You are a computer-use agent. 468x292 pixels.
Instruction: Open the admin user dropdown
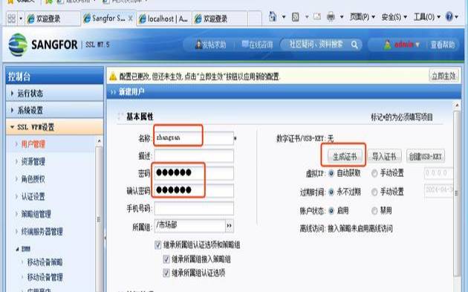coord(402,45)
